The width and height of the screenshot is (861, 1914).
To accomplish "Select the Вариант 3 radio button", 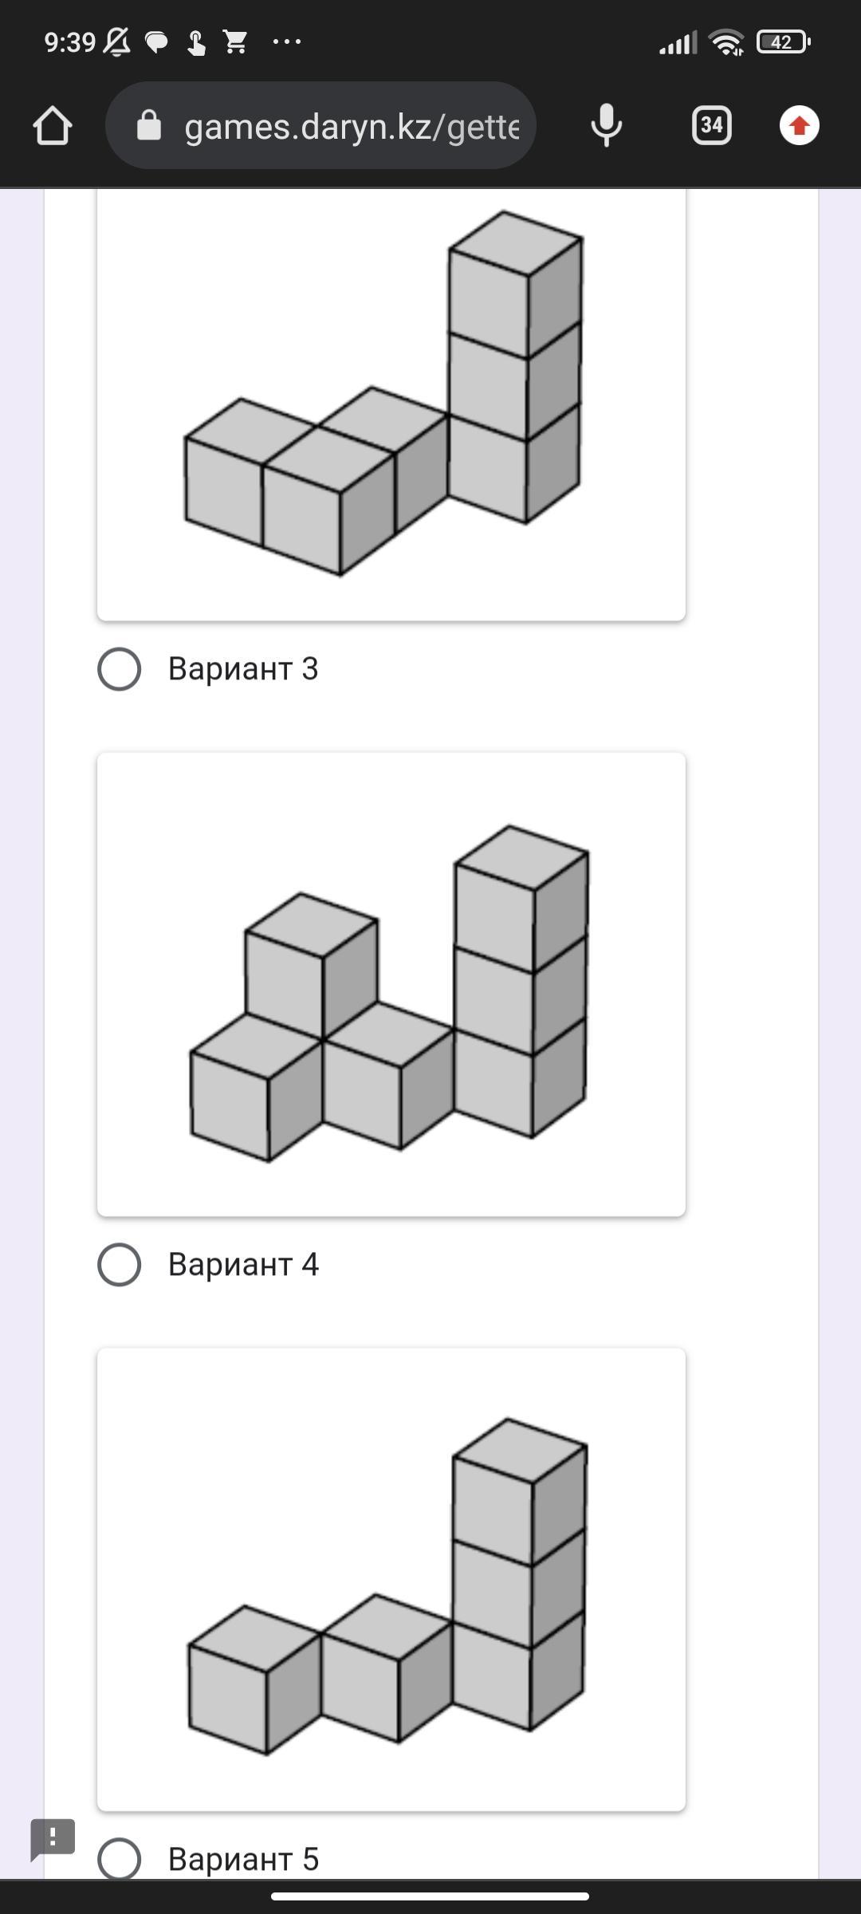I will [120, 668].
